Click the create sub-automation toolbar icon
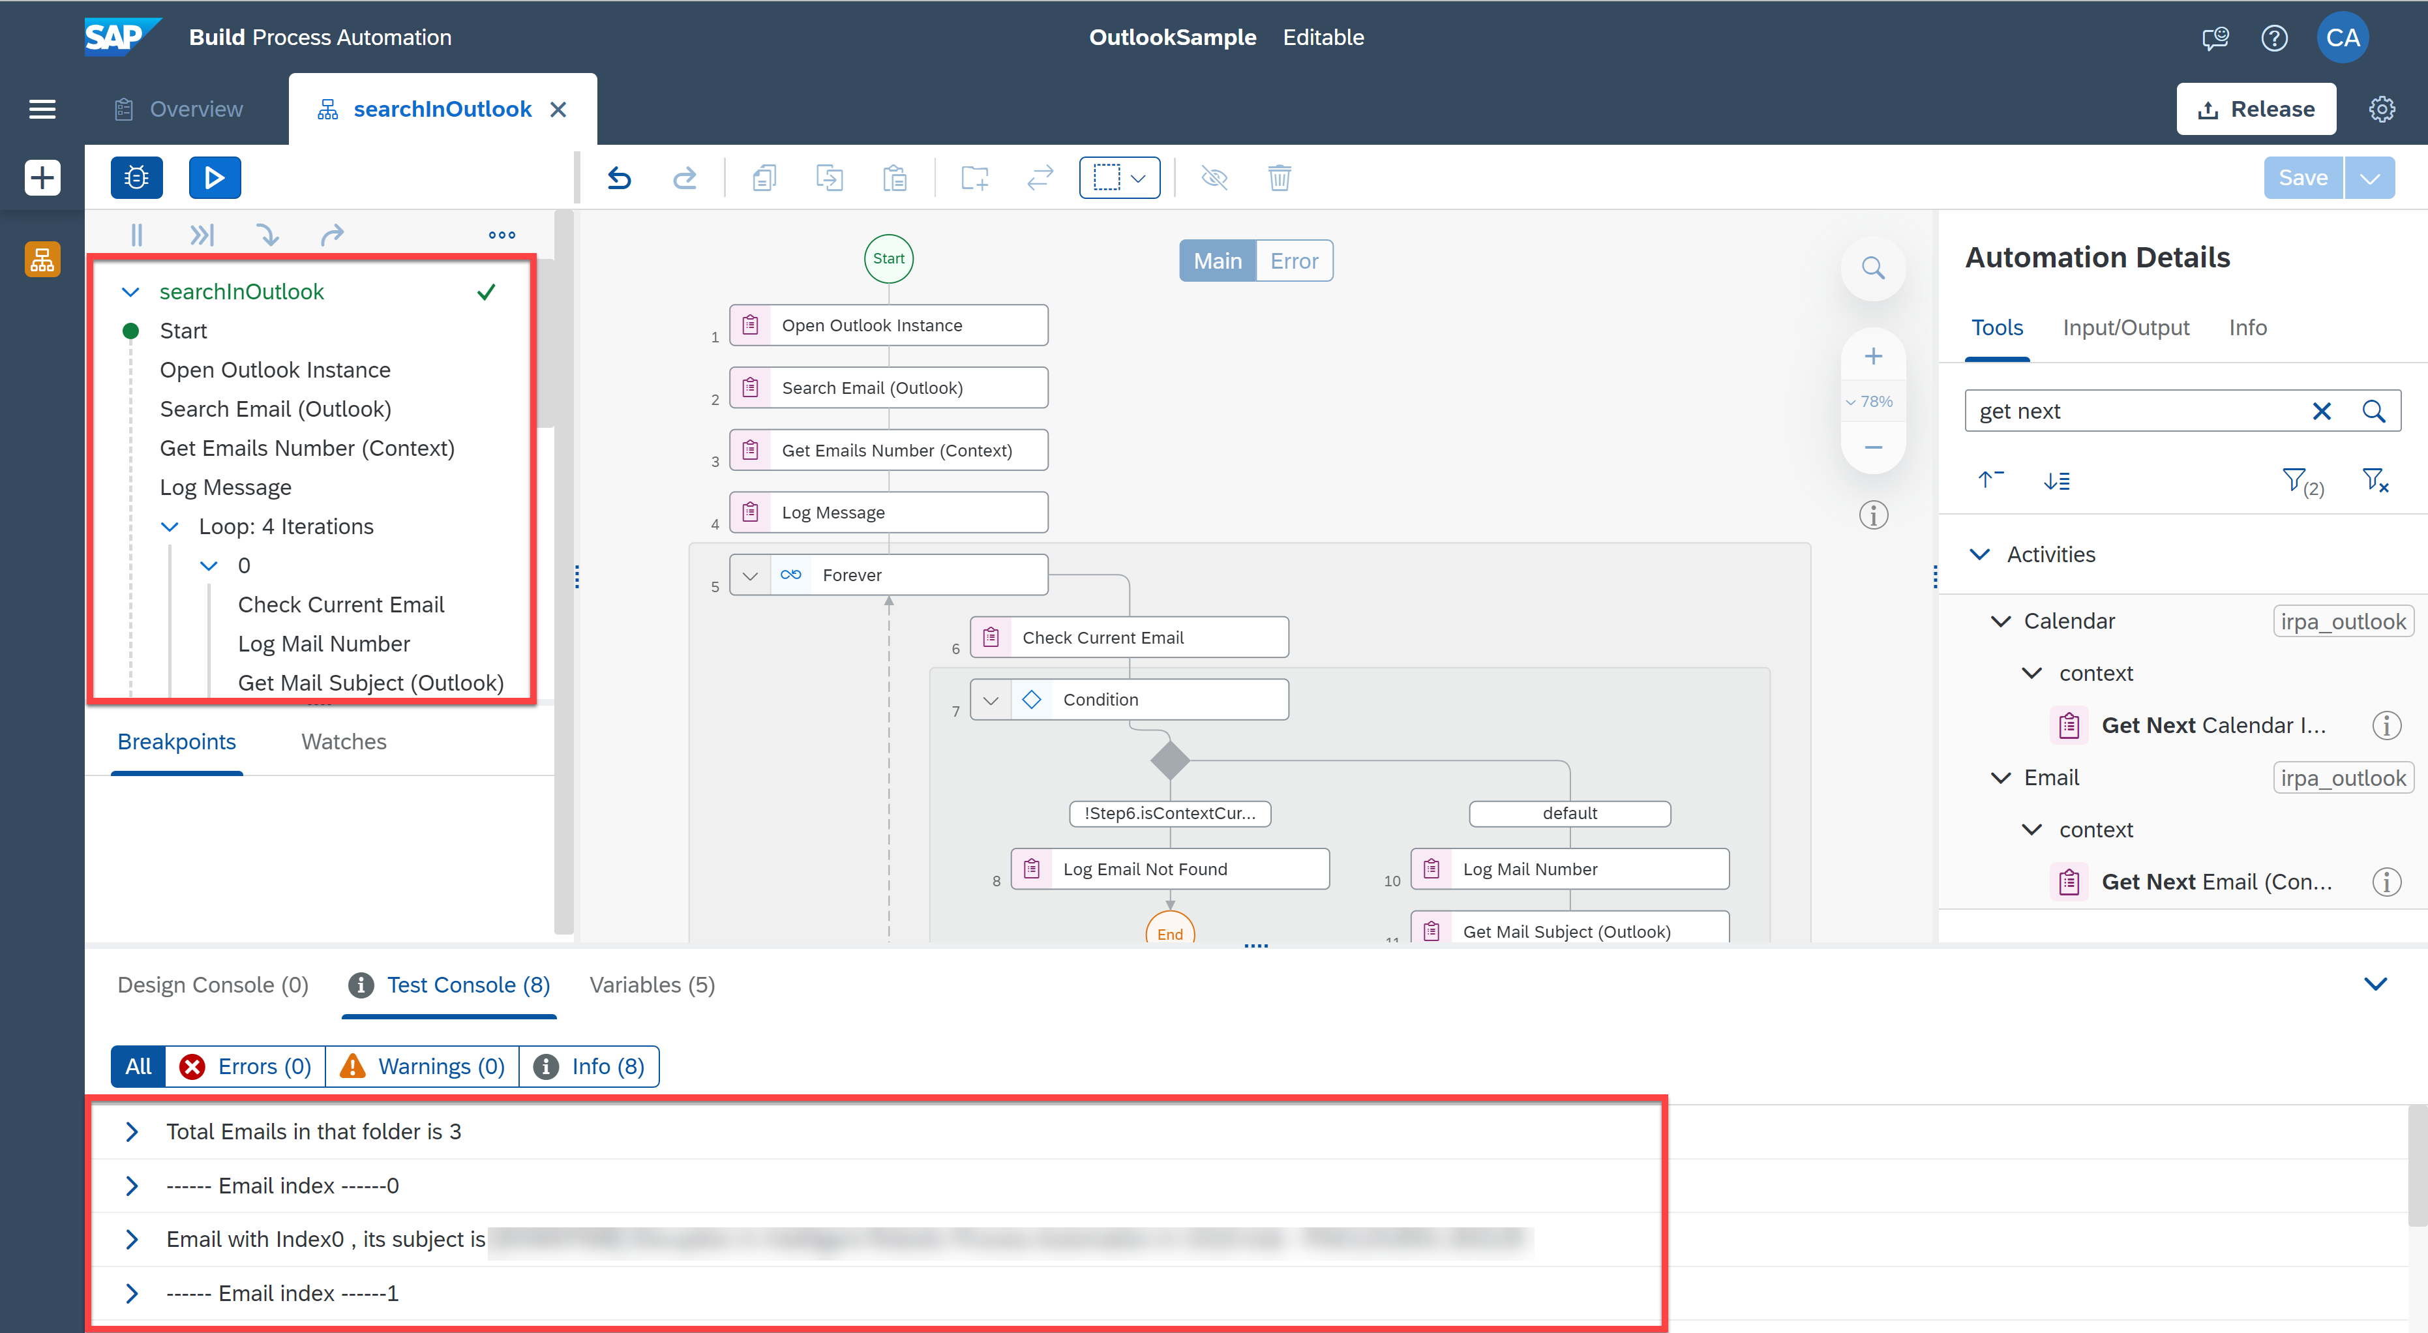Screen dimensions: 2428x1333 pyautogui.click(x=974, y=177)
